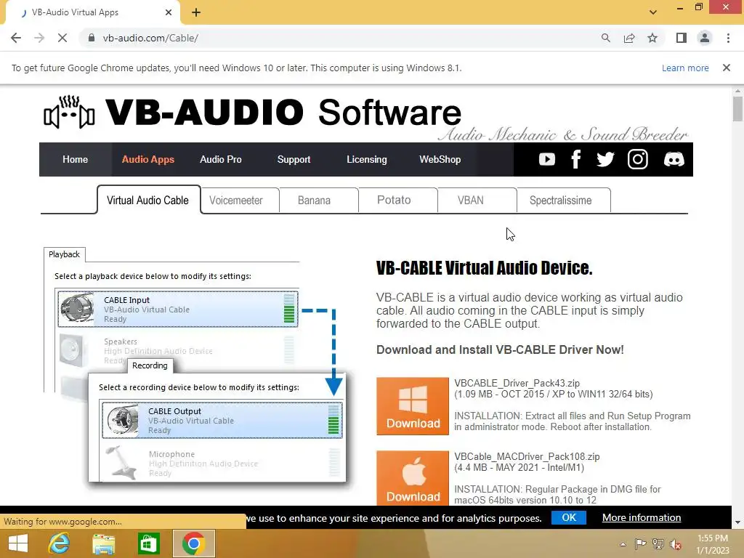Open the Instagram icon link
Image resolution: width=744 pixels, height=558 pixels.
coord(638,159)
